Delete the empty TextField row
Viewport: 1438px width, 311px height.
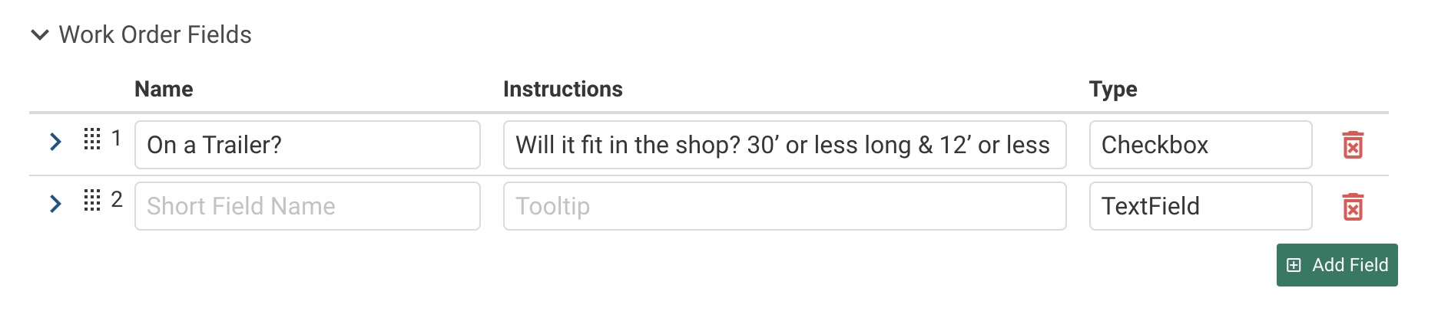[1352, 207]
